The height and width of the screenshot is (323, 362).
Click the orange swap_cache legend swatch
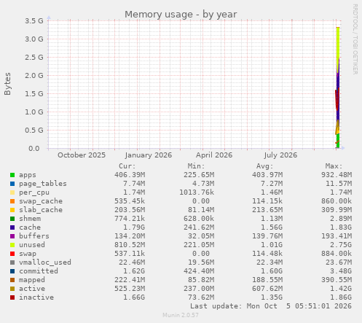pos(12,201)
